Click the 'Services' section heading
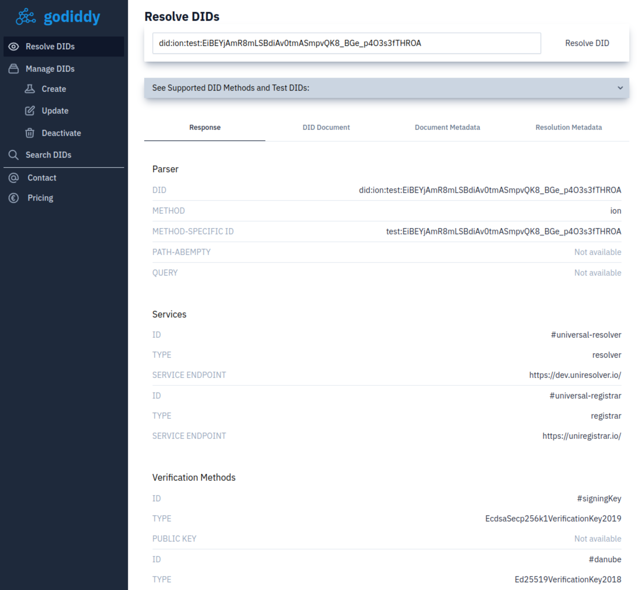Screen dimensions: 639x590 pos(169,314)
